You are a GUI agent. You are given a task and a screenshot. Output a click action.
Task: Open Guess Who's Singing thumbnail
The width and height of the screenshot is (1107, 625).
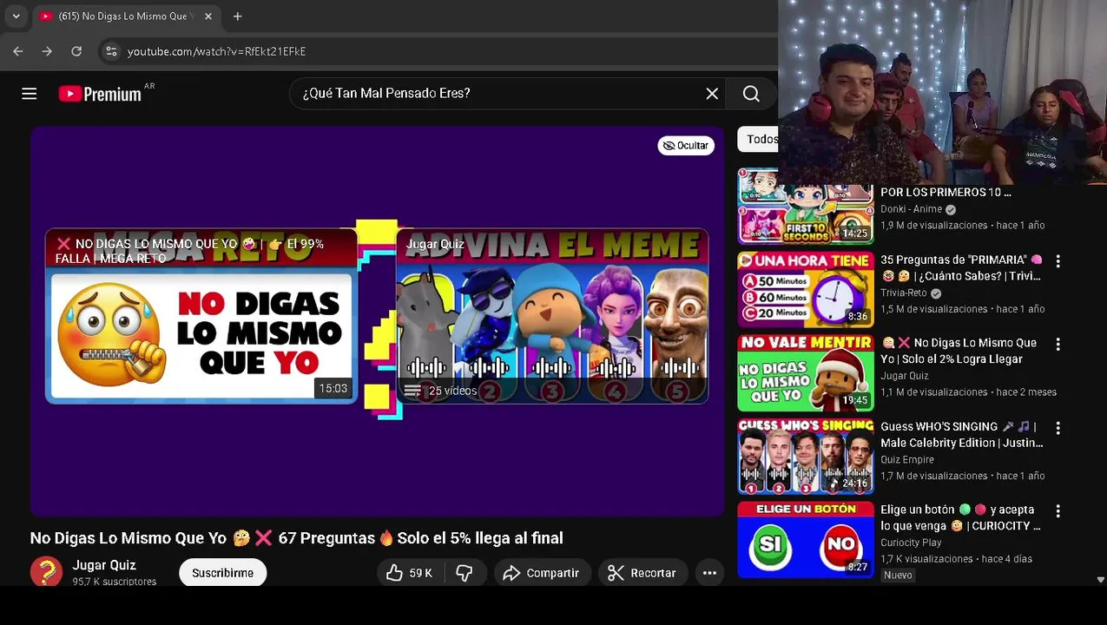[x=806, y=456]
